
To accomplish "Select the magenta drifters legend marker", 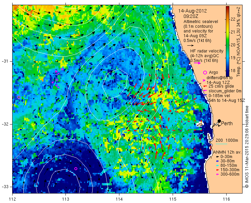I will [x=204, y=80].
